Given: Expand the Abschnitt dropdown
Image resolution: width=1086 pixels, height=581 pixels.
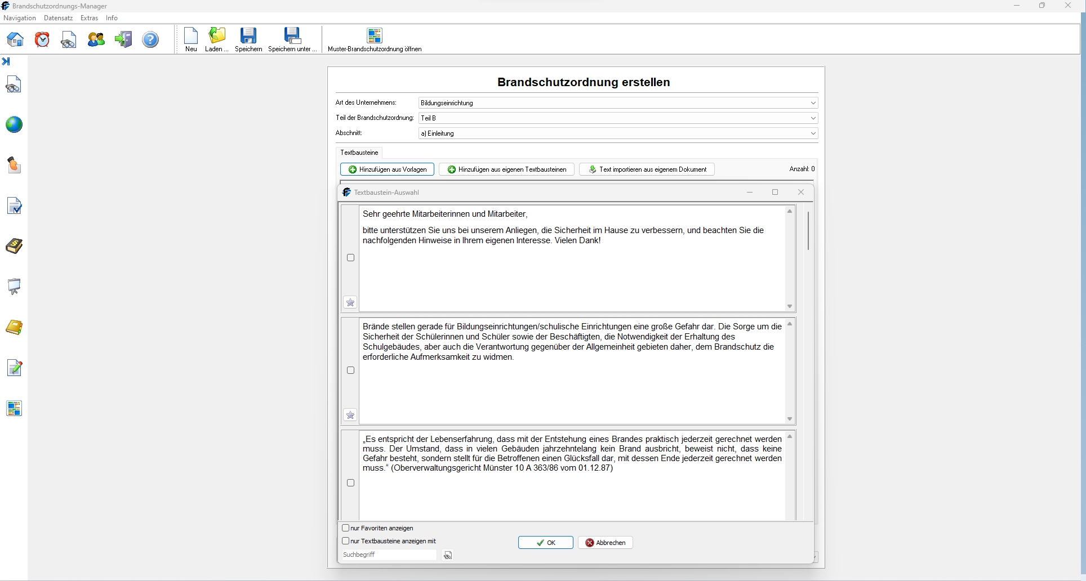Looking at the screenshot, I should (813, 133).
